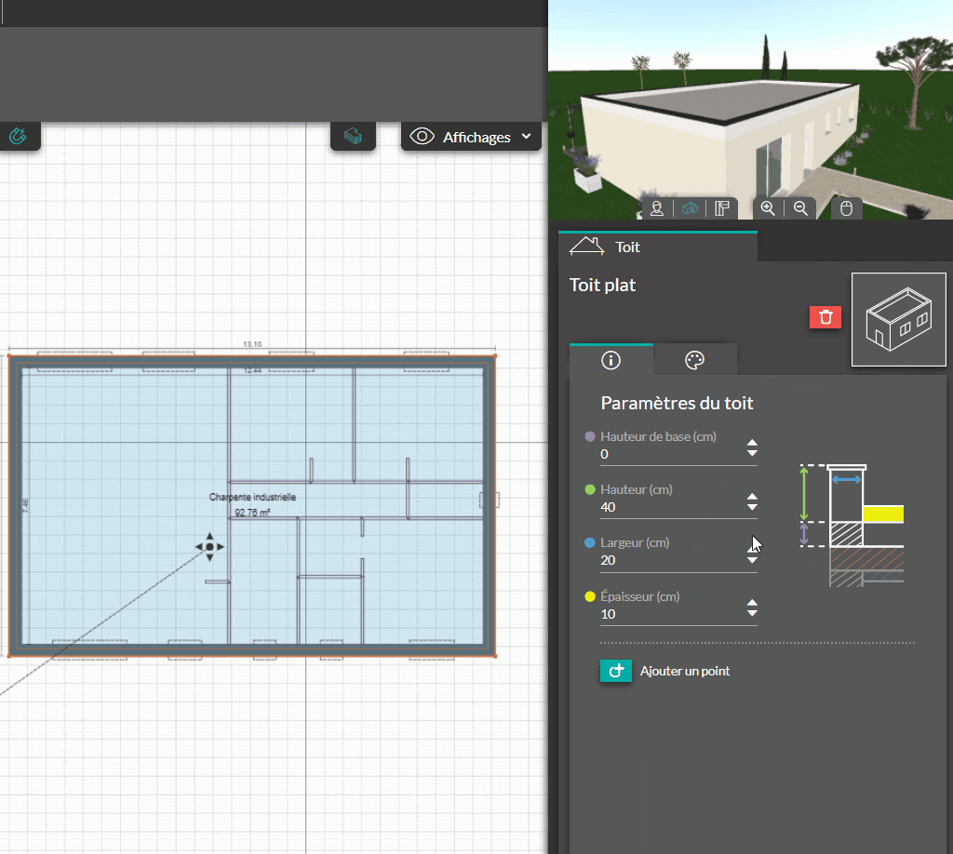Increase the Hauteur de base value
953x854 pixels.
coord(752,443)
